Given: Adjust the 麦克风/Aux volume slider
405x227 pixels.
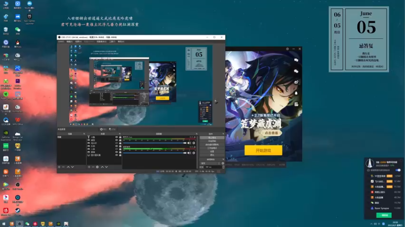Looking at the screenshot, I should [155, 143].
